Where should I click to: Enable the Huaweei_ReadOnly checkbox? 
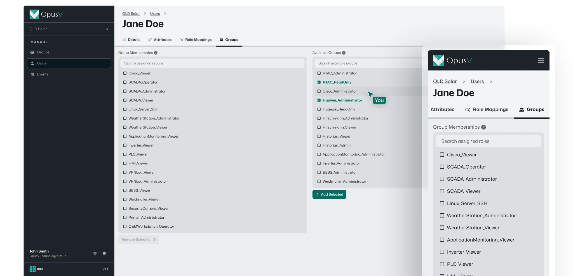click(x=319, y=109)
